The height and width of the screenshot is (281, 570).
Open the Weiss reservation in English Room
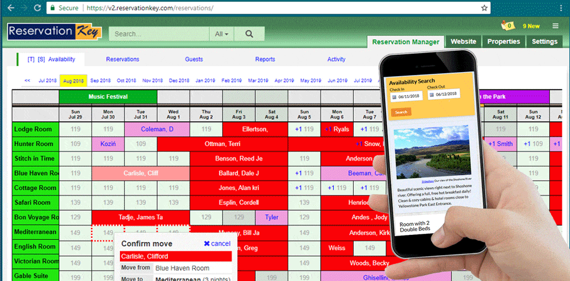(337, 248)
